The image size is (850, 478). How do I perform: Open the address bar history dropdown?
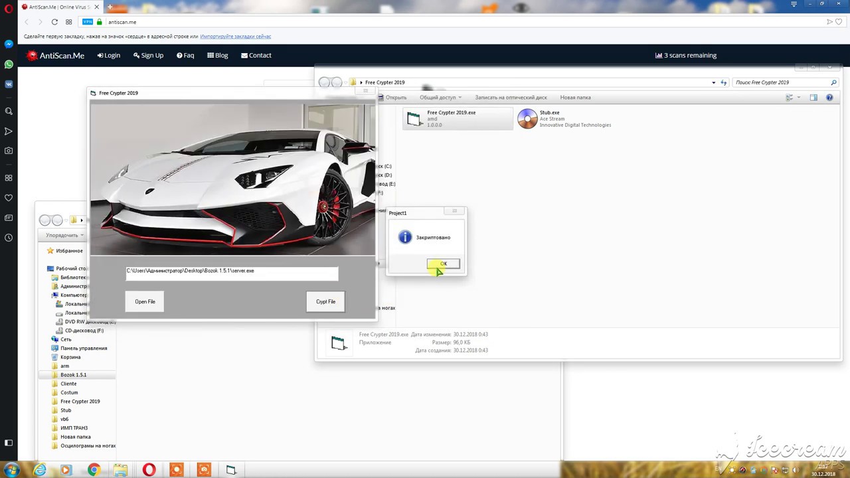coord(714,82)
